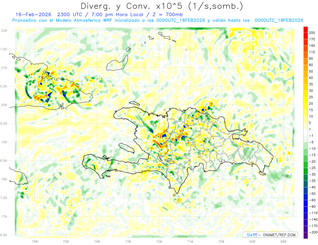Click the SisTT - ONAMET/REP.DOM. label box
The width and height of the screenshot is (318, 245).
270,235
